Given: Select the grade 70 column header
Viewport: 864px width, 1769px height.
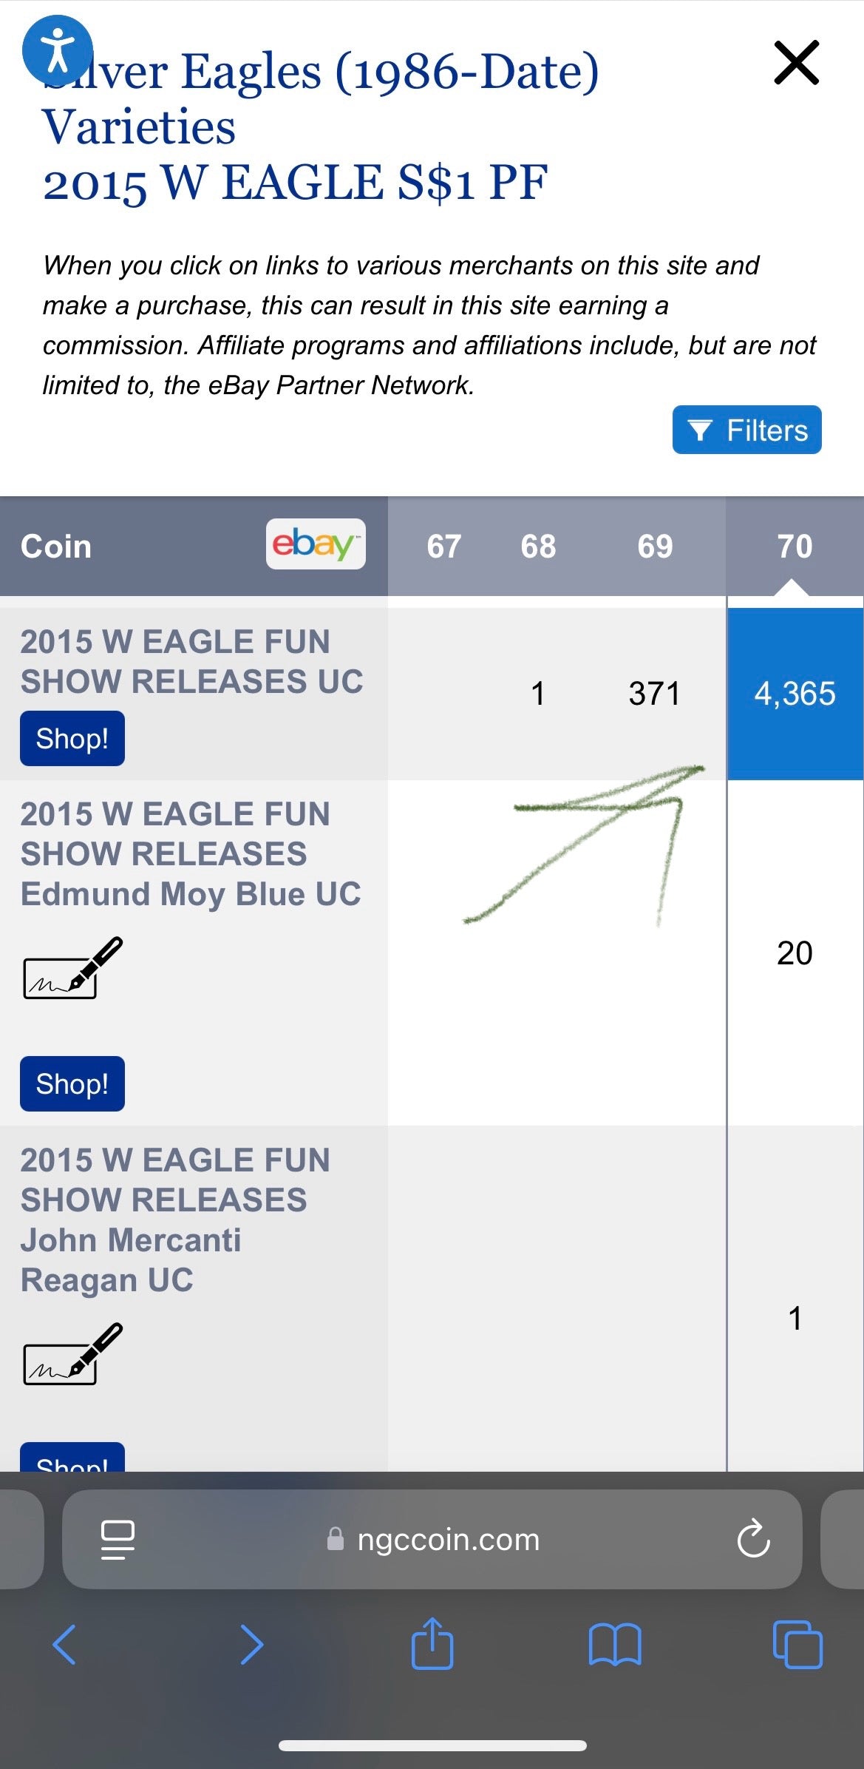Looking at the screenshot, I should click(x=795, y=547).
